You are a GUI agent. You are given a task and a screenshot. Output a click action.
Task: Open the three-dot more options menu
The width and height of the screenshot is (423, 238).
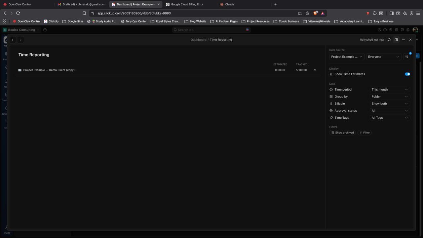click(403, 40)
